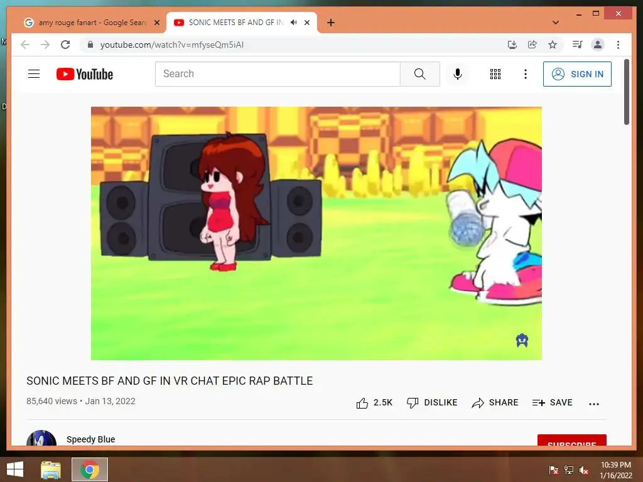This screenshot has width=643, height=482.
Task: Open YouTube settings three-dot menu
Action: point(526,74)
